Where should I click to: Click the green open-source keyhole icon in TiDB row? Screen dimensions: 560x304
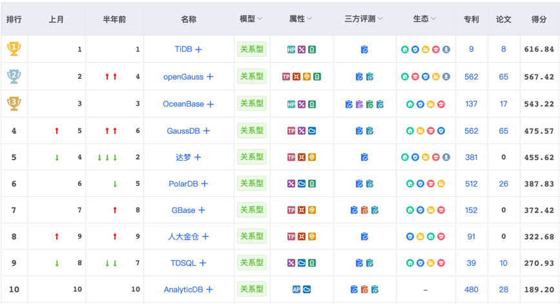pos(312,50)
